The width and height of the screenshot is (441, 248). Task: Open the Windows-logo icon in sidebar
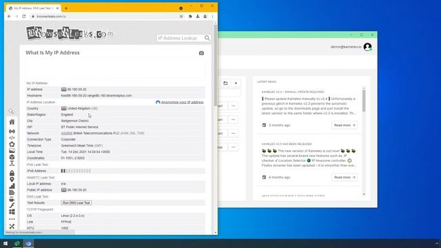12,211
